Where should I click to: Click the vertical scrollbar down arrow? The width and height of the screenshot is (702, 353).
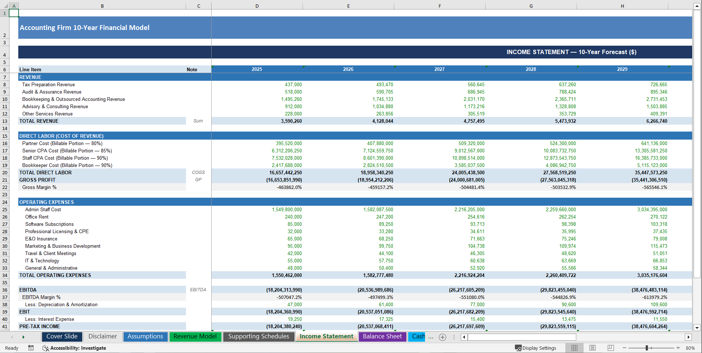pyautogui.click(x=697, y=328)
